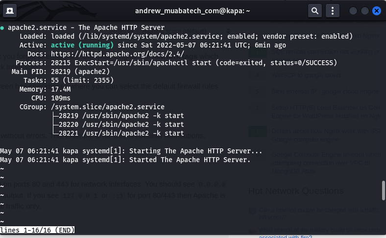Click 'vendor preset: enabled)' text
Viewport: 386px width, 238px height.
tap(308, 36)
